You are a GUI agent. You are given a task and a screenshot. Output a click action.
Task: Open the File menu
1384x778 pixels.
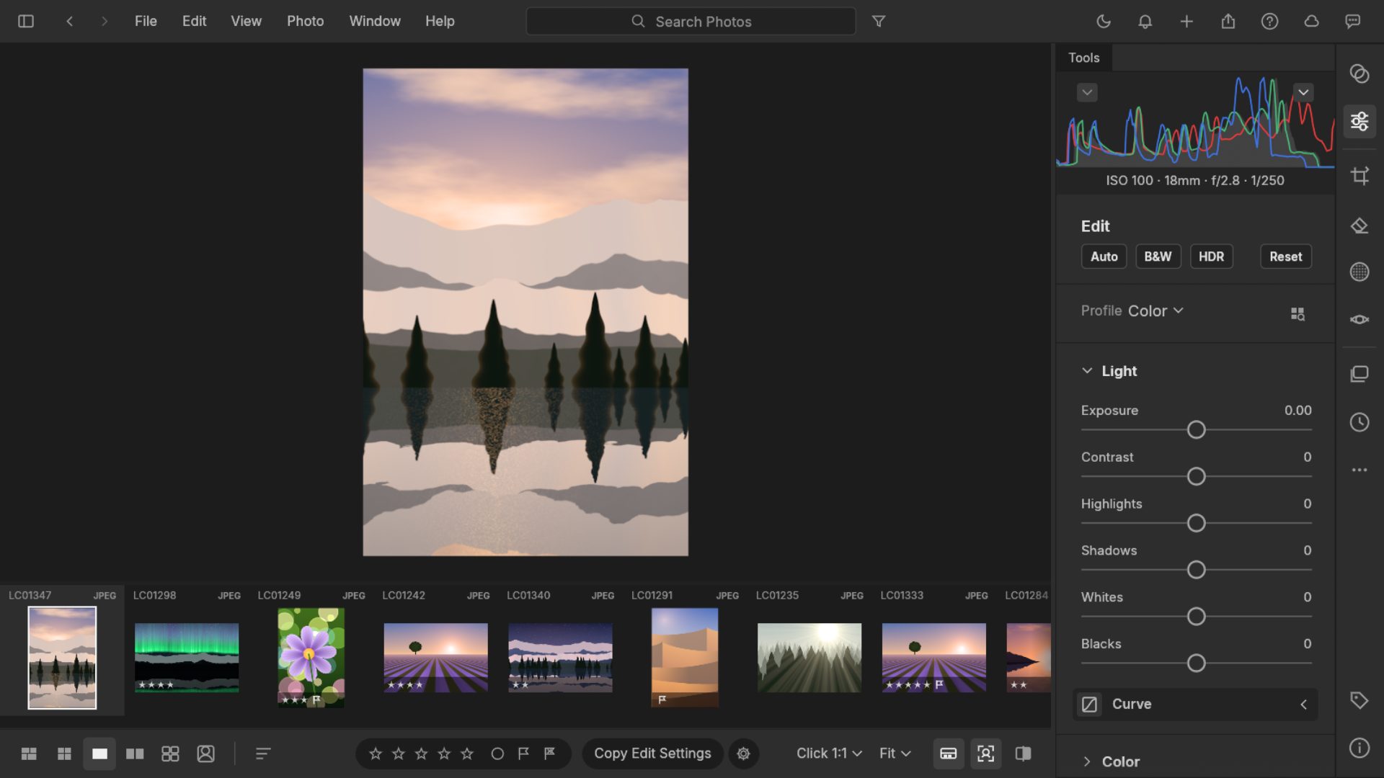(x=146, y=22)
